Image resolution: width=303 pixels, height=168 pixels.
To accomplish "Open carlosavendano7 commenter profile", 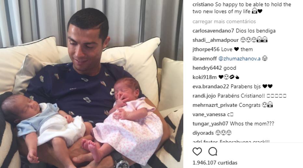I will (213, 31).
